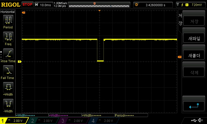
Task: Toggle the muted speaker sound icon
Action: tap(200, 120)
